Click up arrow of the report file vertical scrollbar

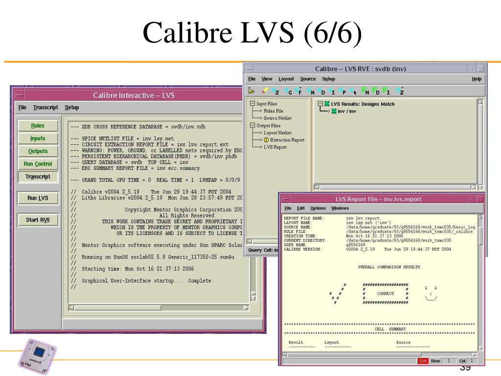point(480,217)
